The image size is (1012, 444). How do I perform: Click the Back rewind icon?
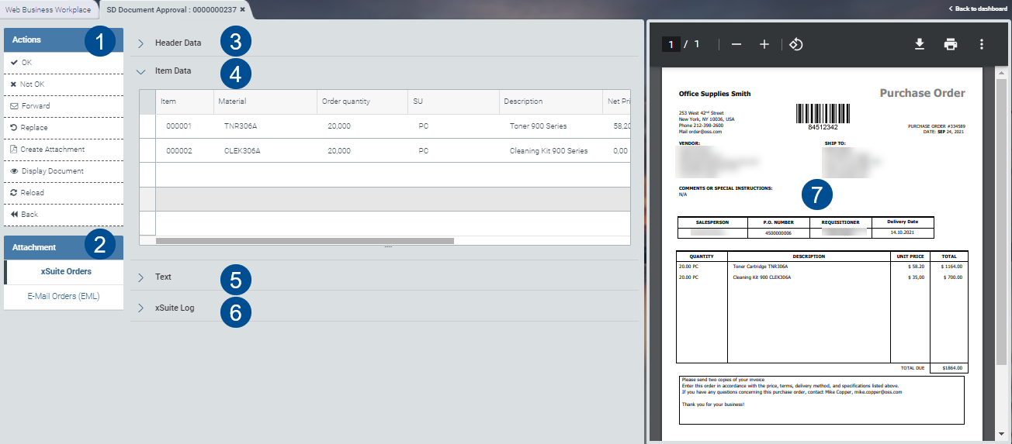click(14, 214)
